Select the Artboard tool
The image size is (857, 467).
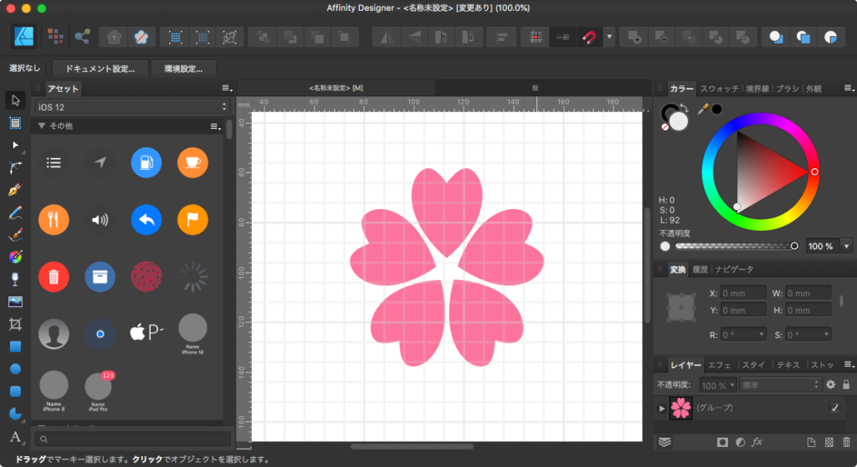coord(15,123)
